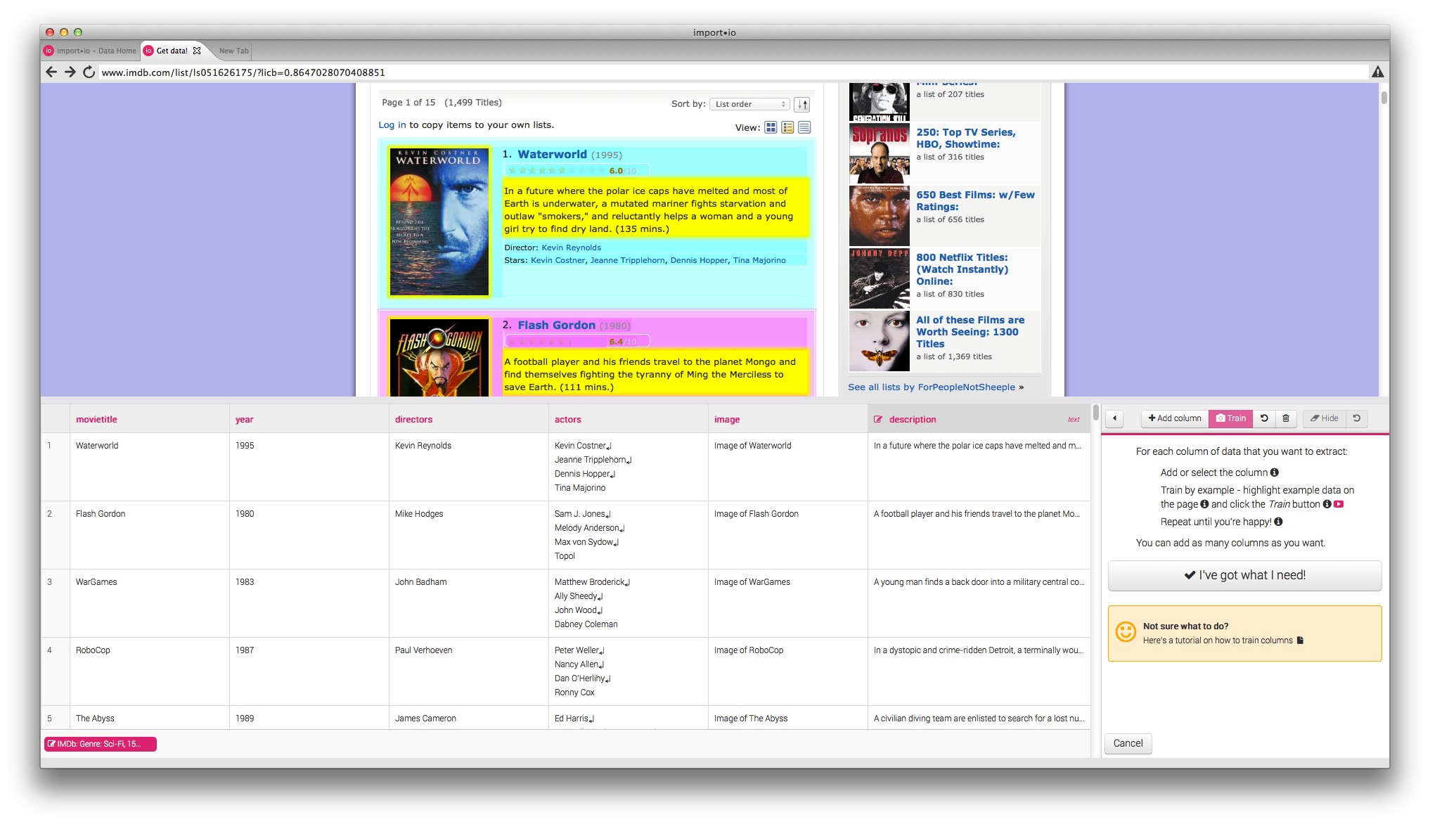Screen dimensions: 1430x824
Task: Open info for 'Add or select the column'
Action: [x=1275, y=472]
